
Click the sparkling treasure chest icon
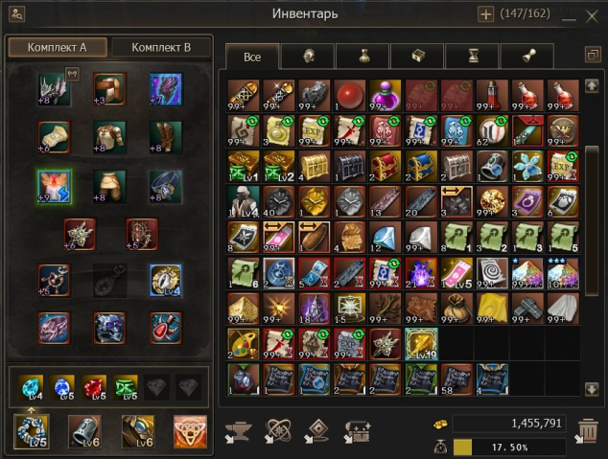point(357,431)
